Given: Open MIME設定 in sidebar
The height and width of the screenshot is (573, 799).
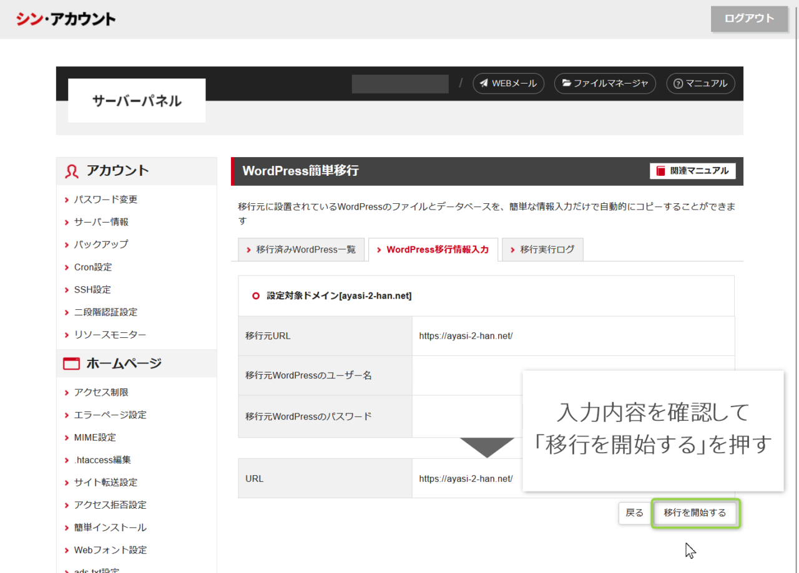Looking at the screenshot, I should [95, 437].
